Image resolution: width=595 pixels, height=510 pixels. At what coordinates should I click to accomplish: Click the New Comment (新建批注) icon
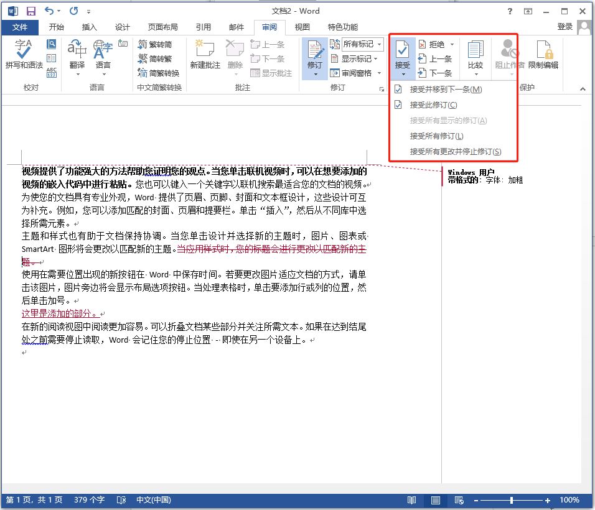pyautogui.click(x=205, y=55)
